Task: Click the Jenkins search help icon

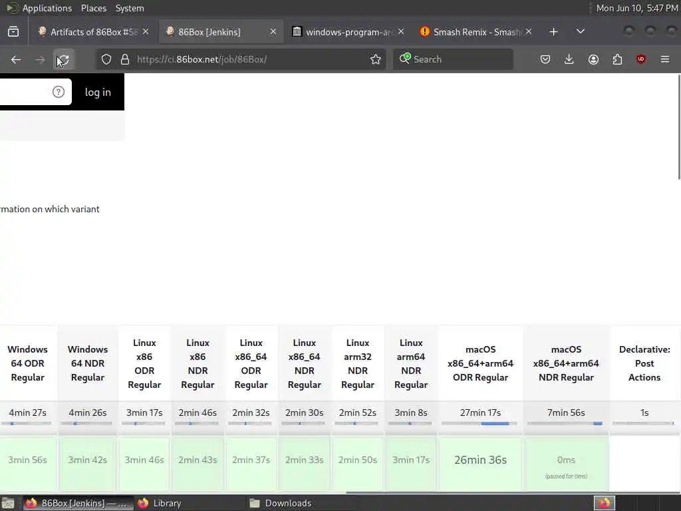Action: pyautogui.click(x=59, y=92)
